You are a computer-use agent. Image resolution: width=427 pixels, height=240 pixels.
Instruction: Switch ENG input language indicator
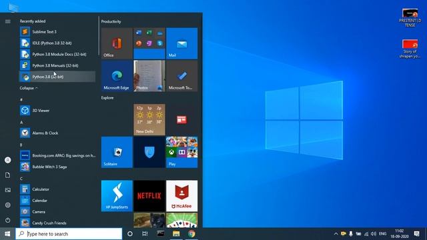tap(382, 234)
